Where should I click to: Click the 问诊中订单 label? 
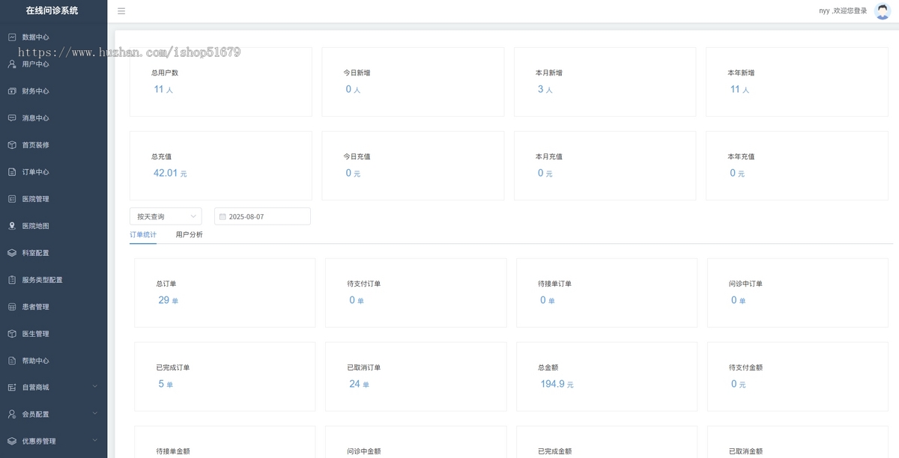(x=746, y=284)
